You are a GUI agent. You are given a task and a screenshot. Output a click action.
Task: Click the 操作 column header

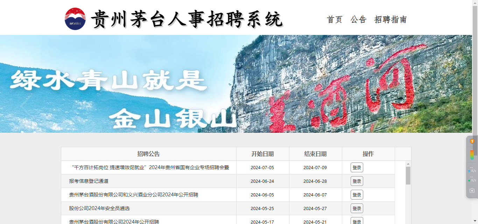pyautogui.click(x=368, y=154)
